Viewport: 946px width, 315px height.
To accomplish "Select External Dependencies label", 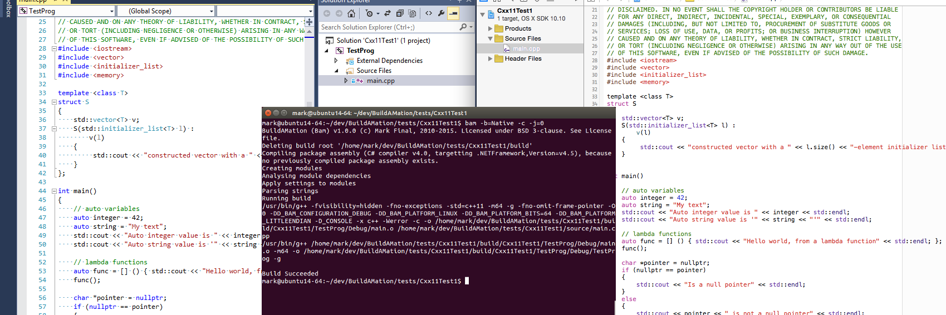I will (390, 61).
